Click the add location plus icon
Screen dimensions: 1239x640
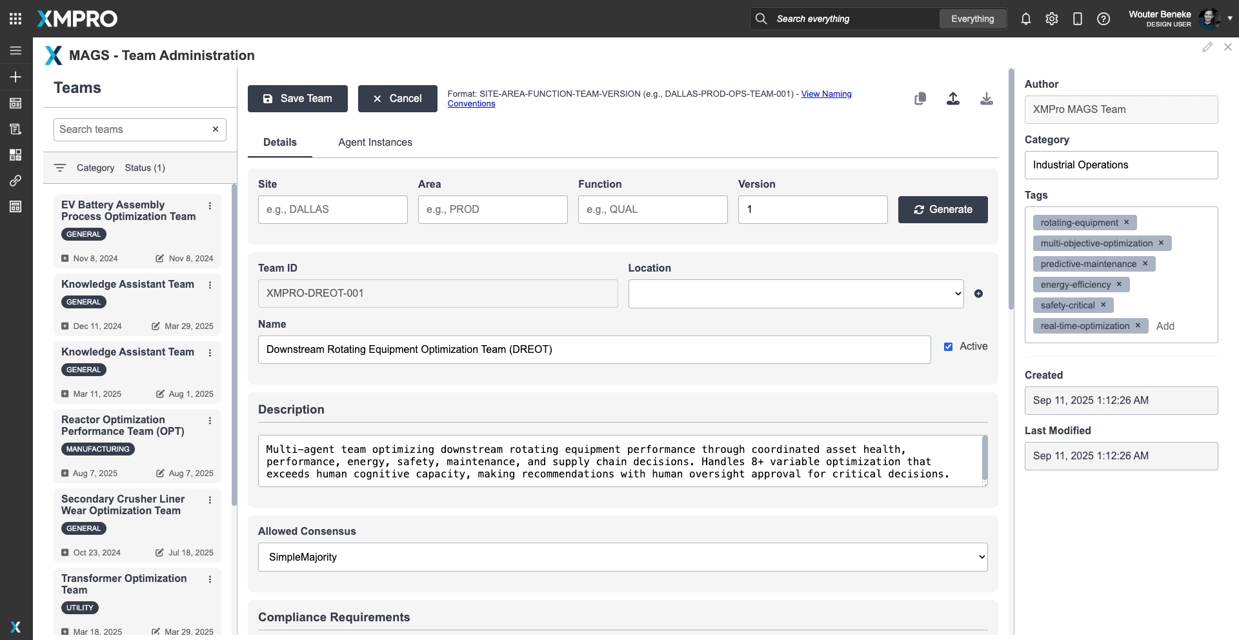[x=978, y=294]
